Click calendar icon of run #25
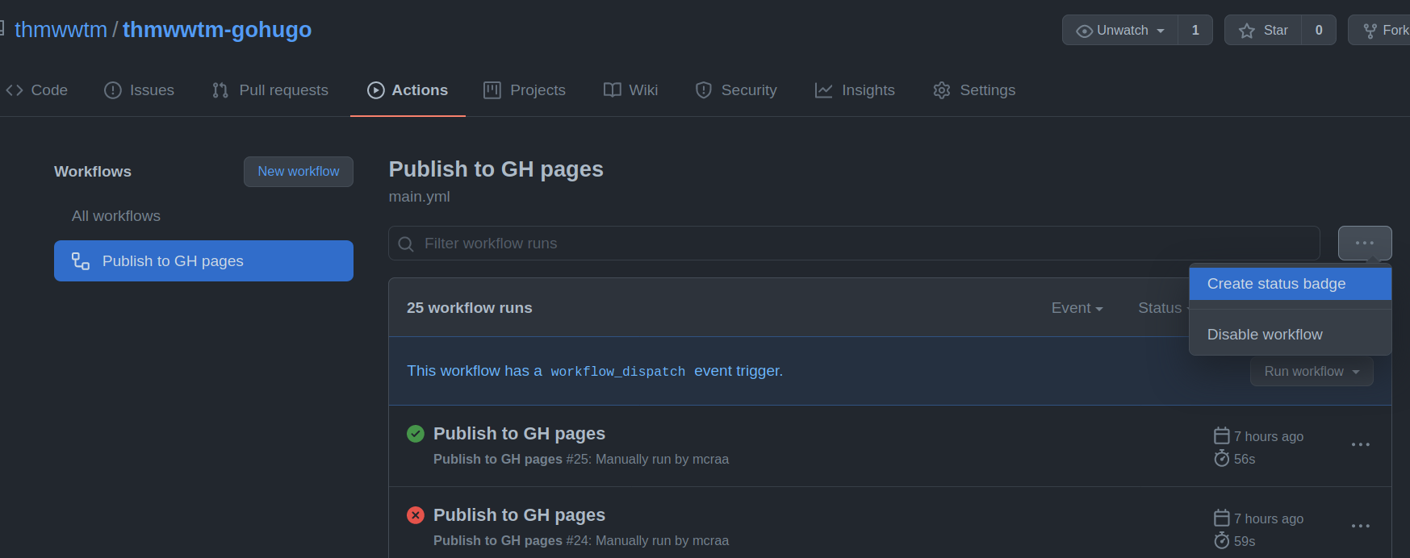This screenshot has width=1410, height=558. (1222, 436)
